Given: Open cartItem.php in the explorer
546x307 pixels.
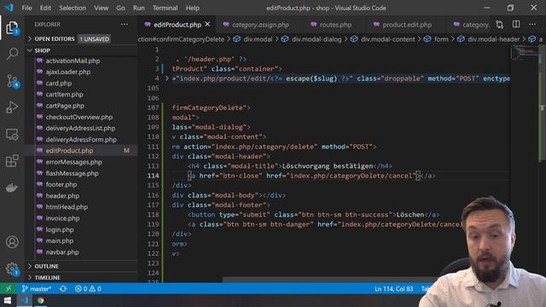Looking at the screenshot, I should [65, 95].
